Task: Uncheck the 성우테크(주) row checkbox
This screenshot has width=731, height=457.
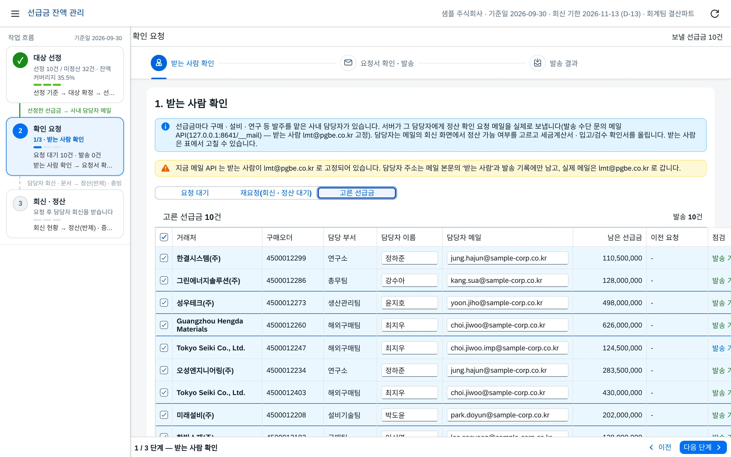Action: 164,303
